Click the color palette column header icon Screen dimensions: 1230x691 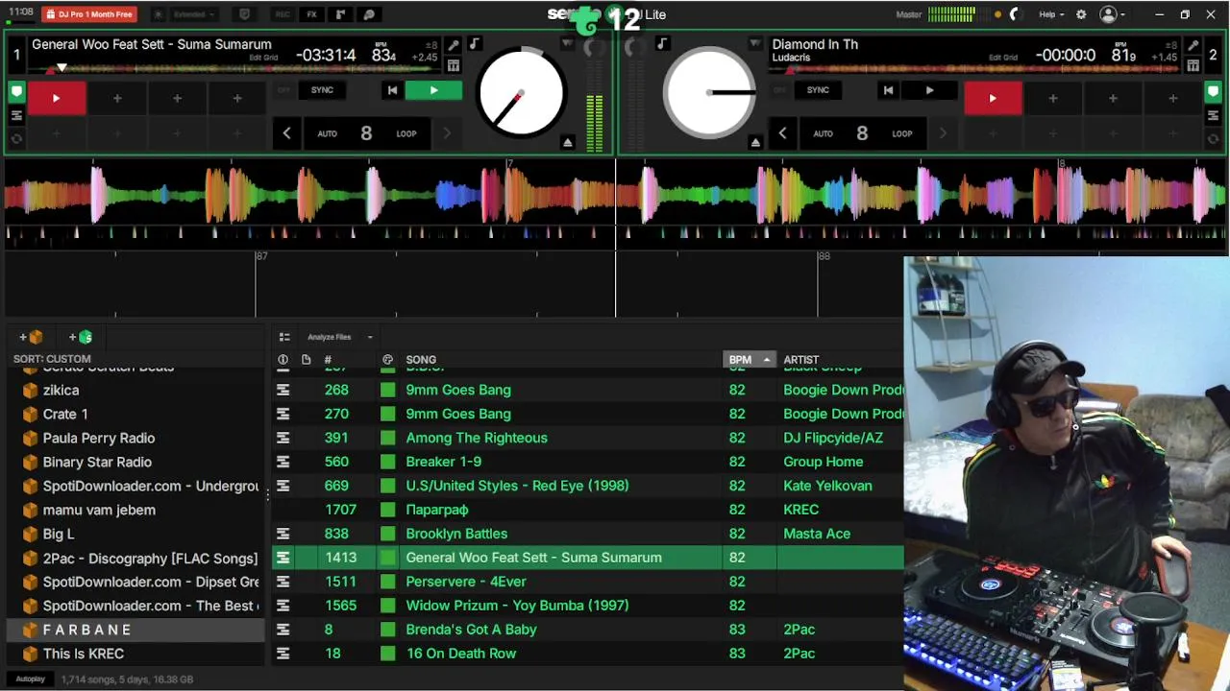click(387, 360)
